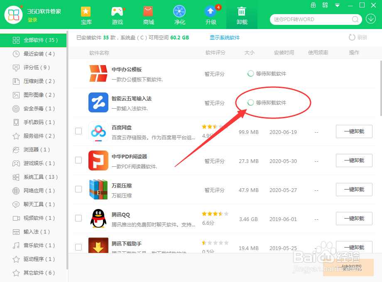
Task: Select 驱动程序 (1) category
Action: pyautogui.click(x=33, y=259)
